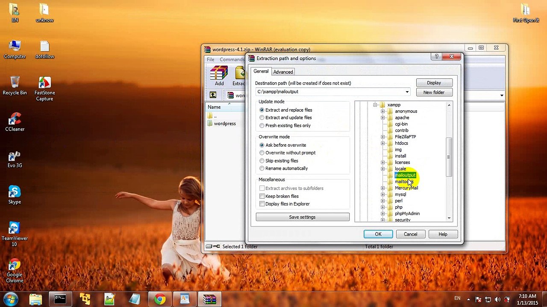The width and height of the screenshot is (547, 307).
Task: Select Extract and update files option
Action: pyautogui.click(x=285, y=118)
